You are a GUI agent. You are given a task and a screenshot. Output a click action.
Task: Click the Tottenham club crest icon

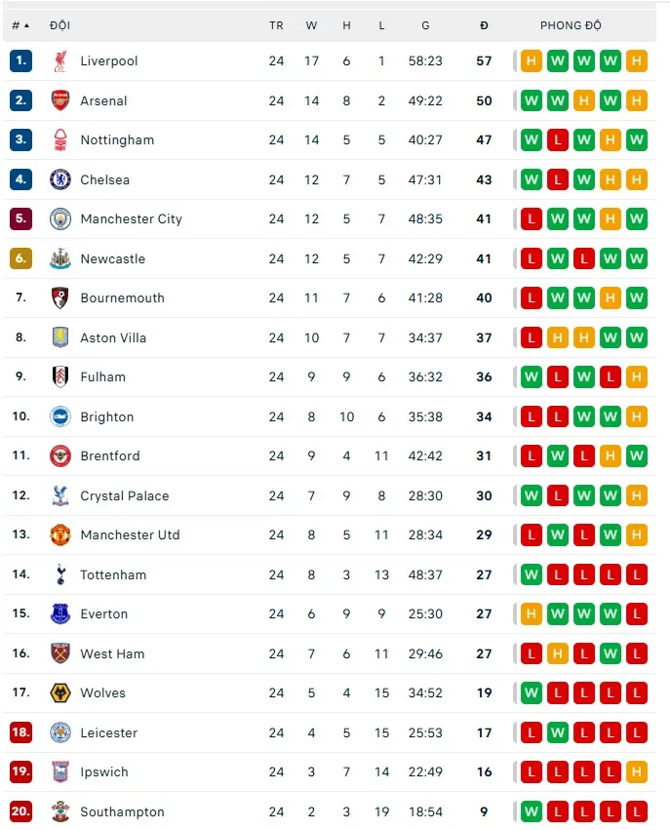point(60,574)
